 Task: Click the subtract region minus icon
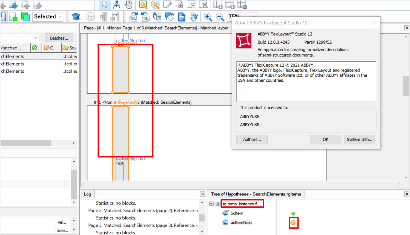tap(191, 5)
